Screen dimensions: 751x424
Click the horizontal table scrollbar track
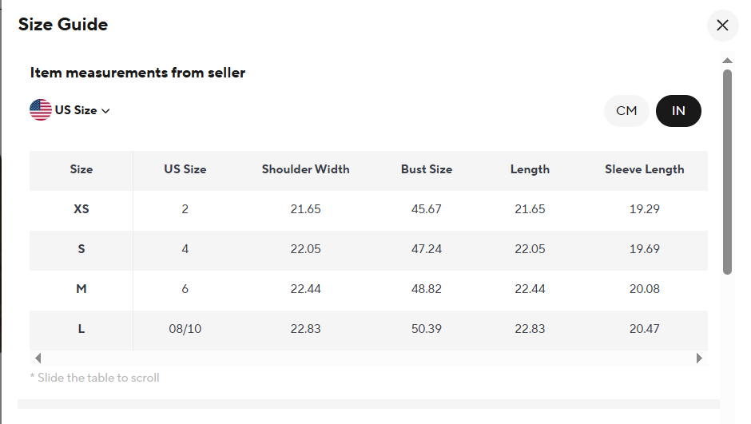coord(368,359)
